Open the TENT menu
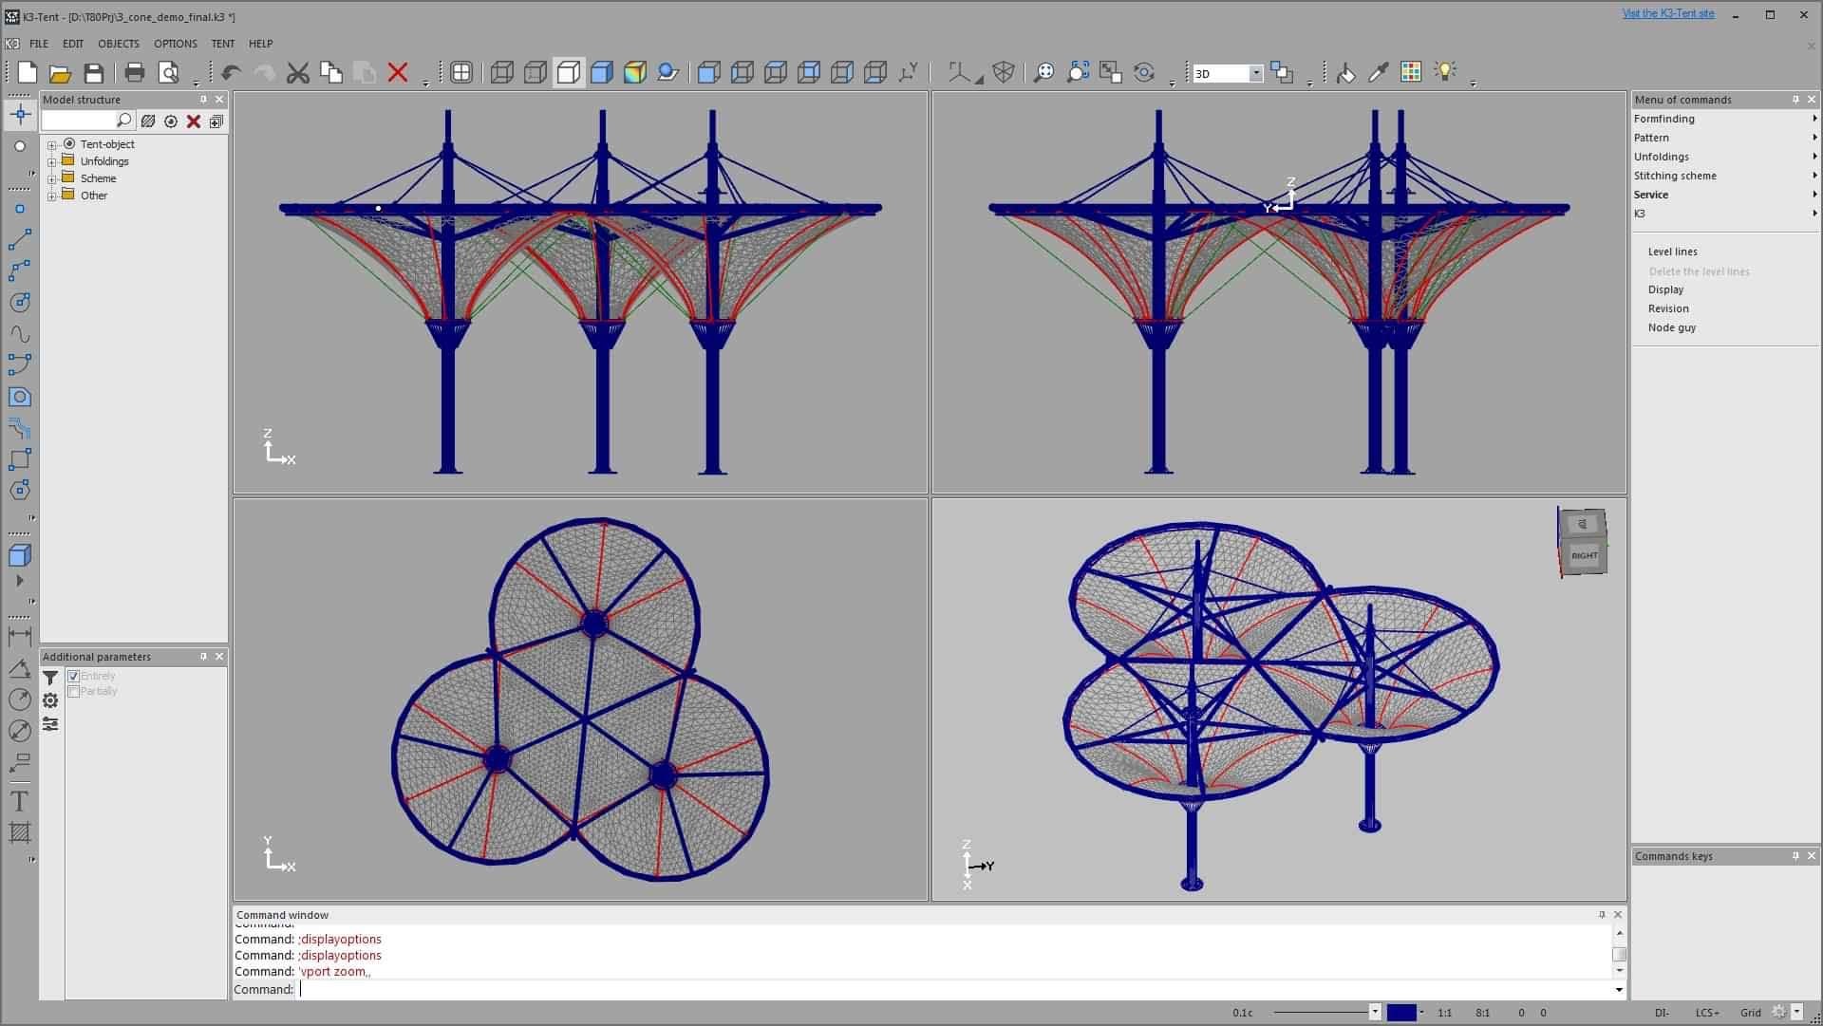 (x=223, y=44)
